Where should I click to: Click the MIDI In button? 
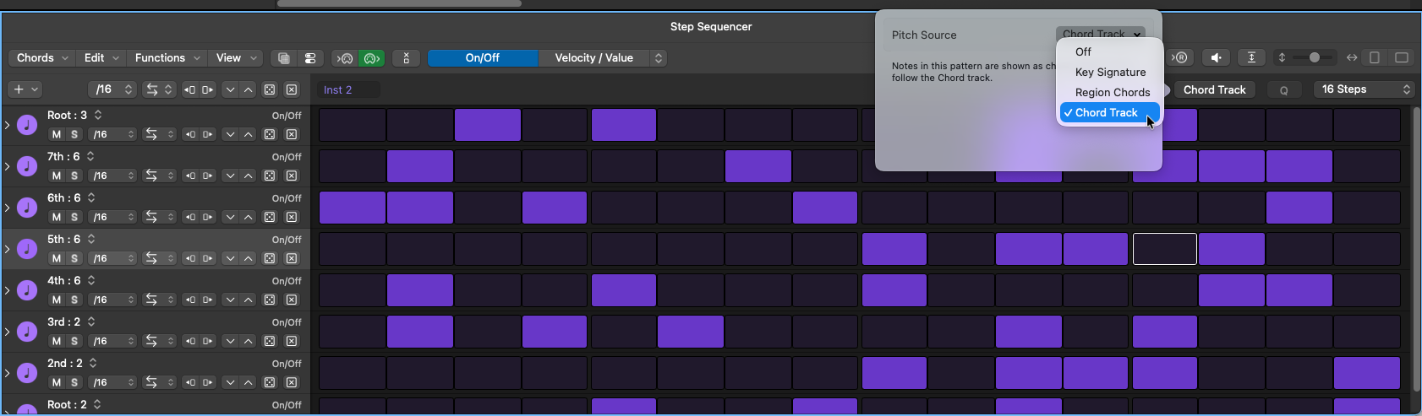(345, 58)
